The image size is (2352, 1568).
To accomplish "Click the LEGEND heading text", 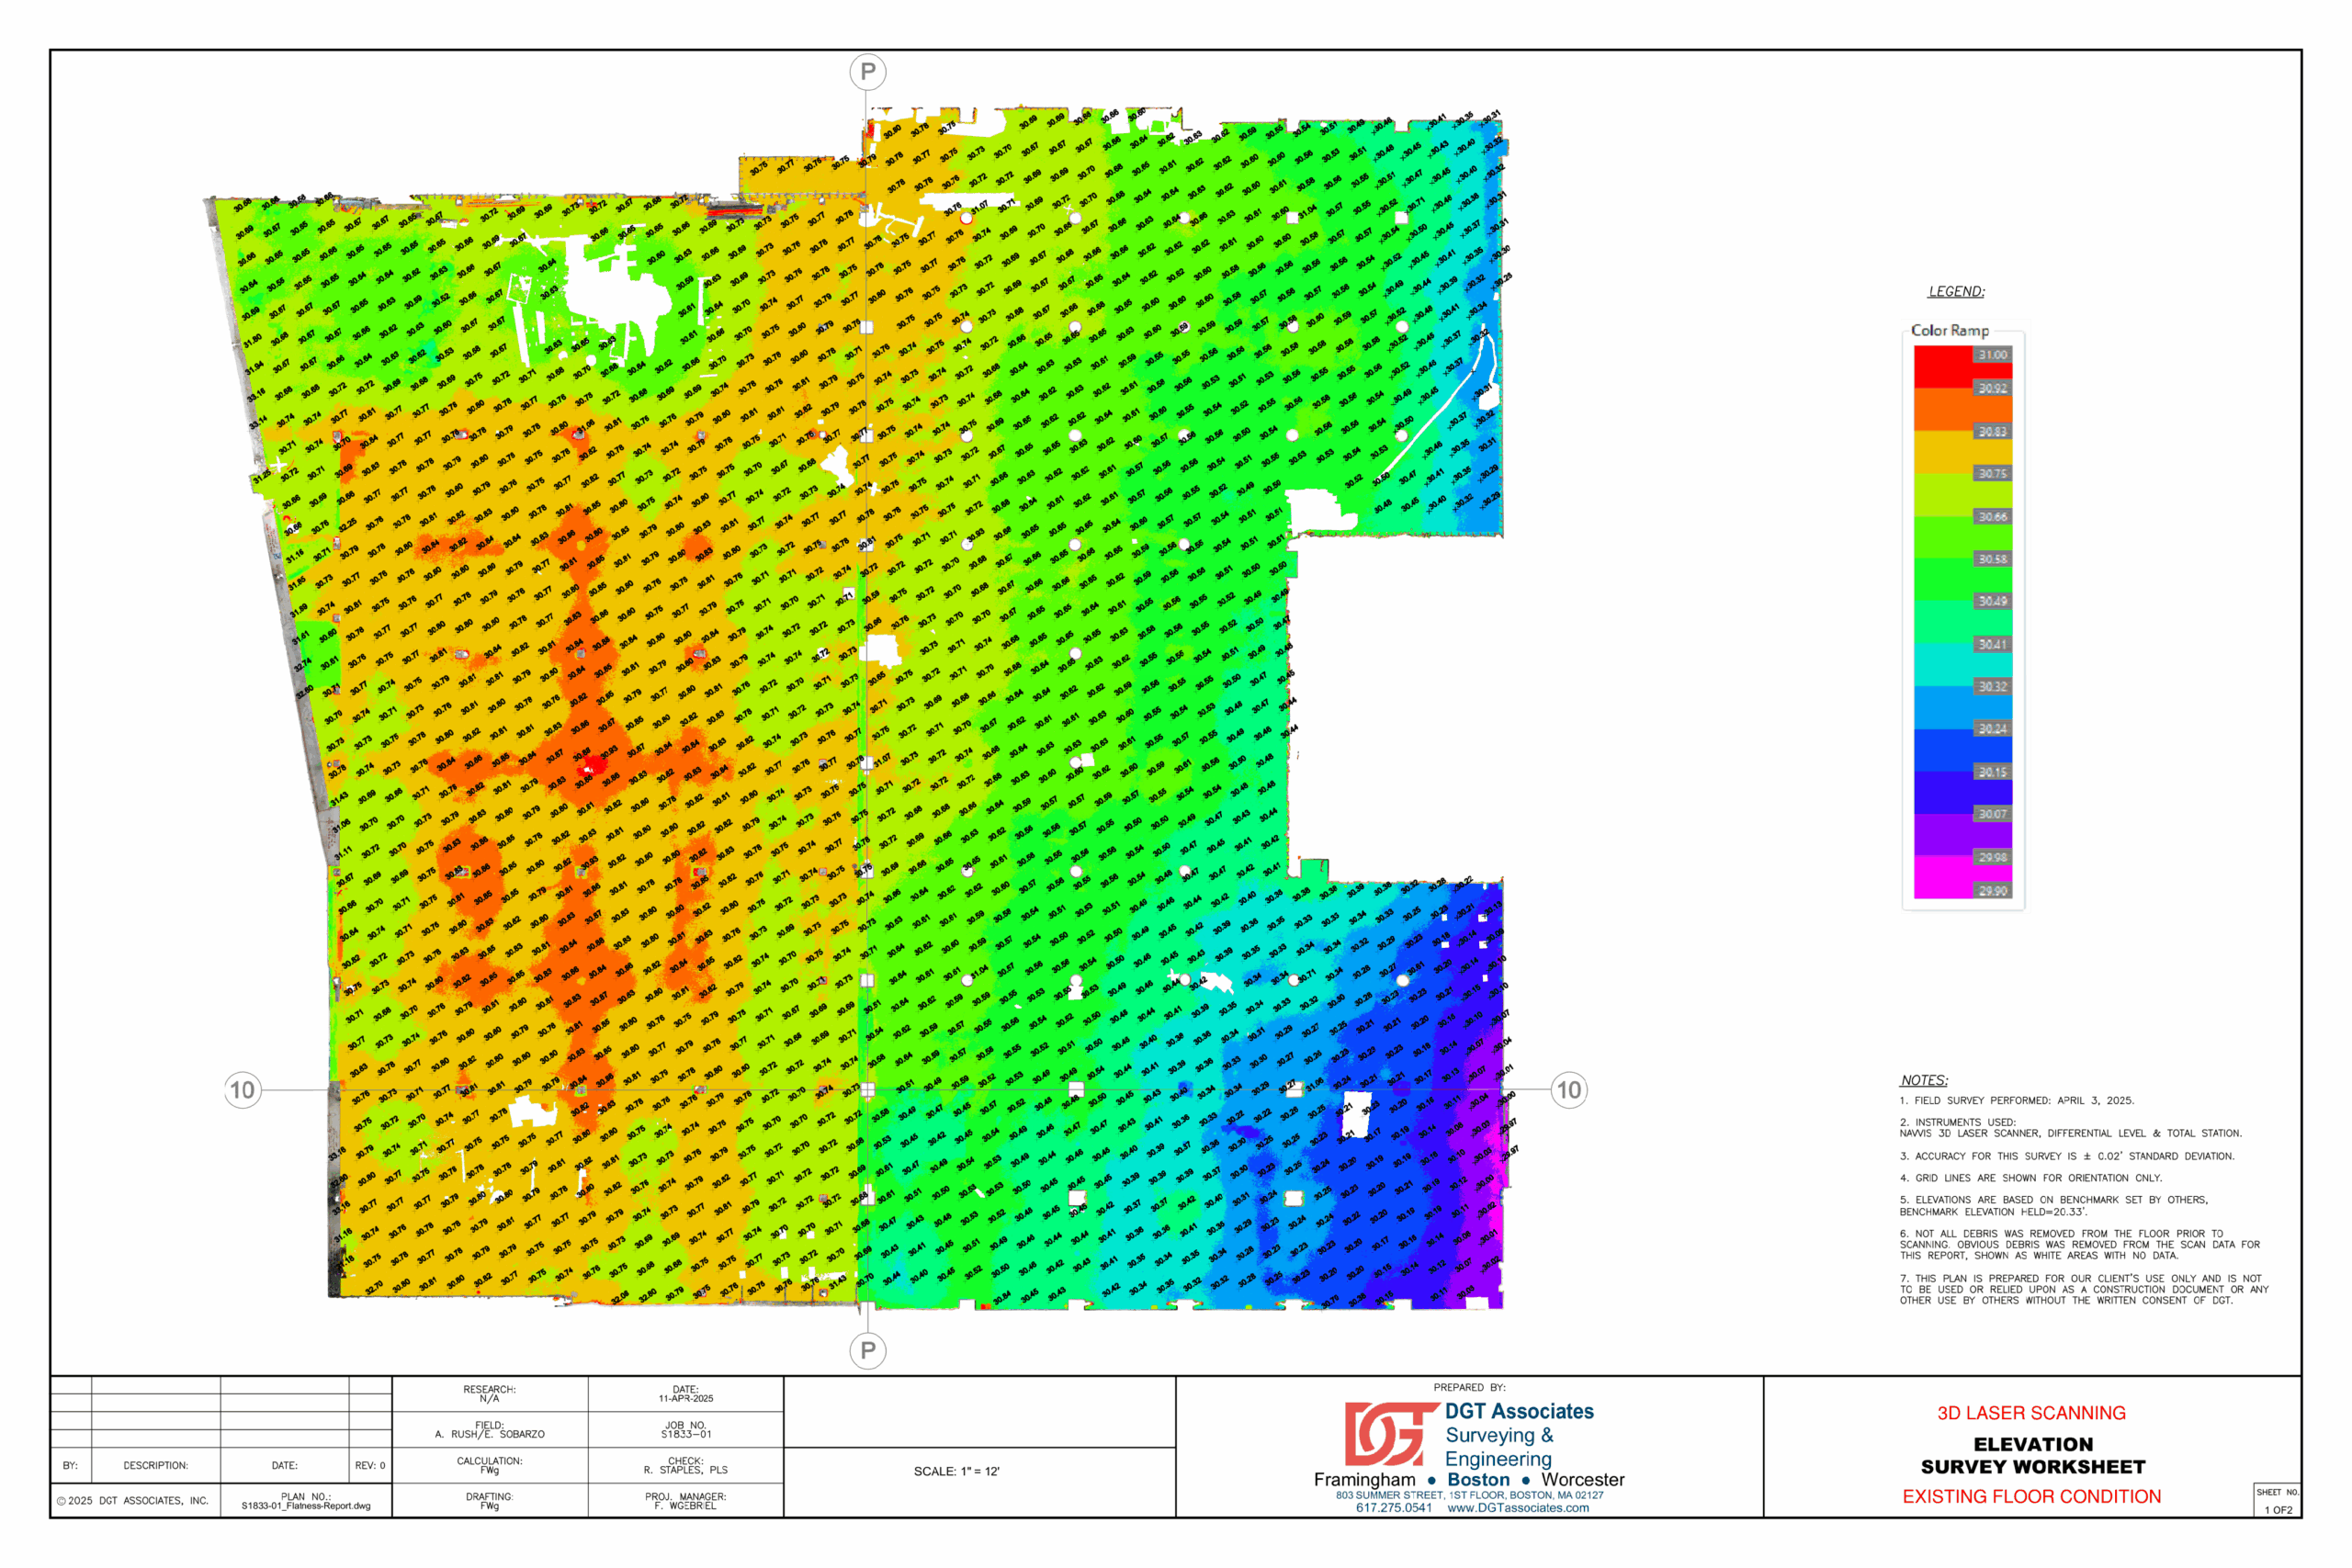I will [1956, 292].
